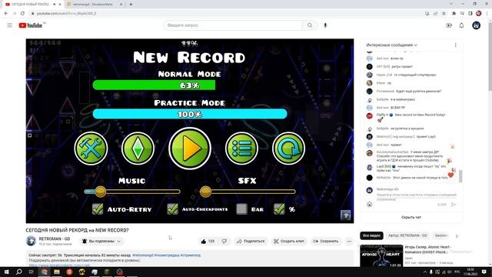Click the 'Сохранить' save button
492x277 pixels.
coord(326,241)
